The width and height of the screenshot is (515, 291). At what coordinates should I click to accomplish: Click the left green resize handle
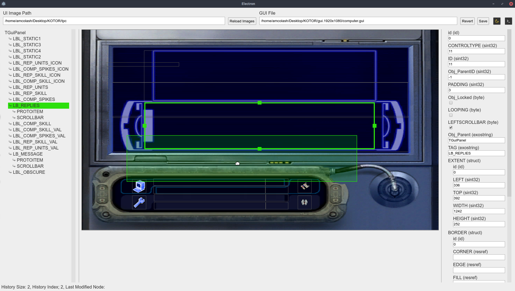(x=145, y=126)
